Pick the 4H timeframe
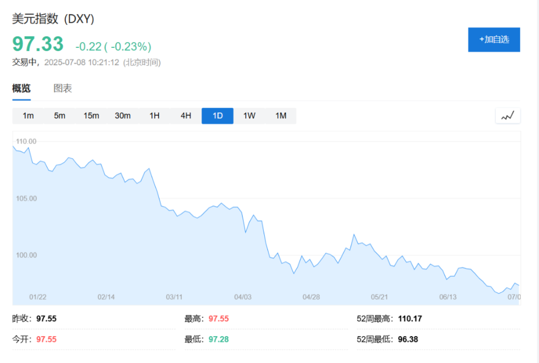539x363 pixels. (186, 116)
